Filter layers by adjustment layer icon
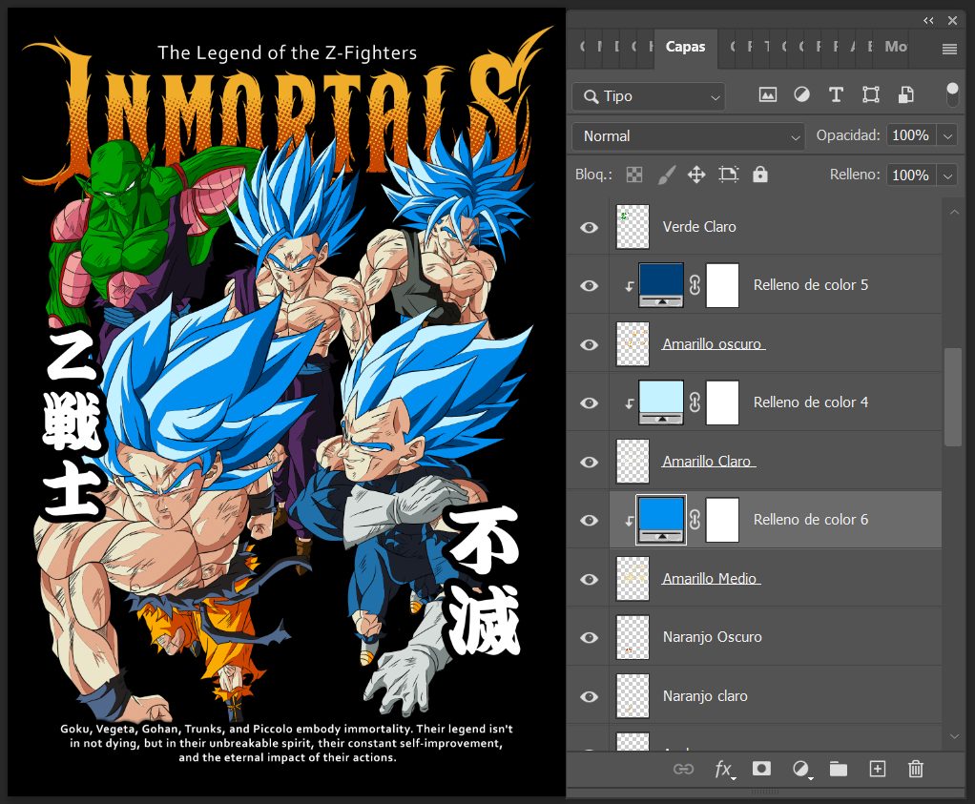The image size is (975, 804). [x=801, y=94]
